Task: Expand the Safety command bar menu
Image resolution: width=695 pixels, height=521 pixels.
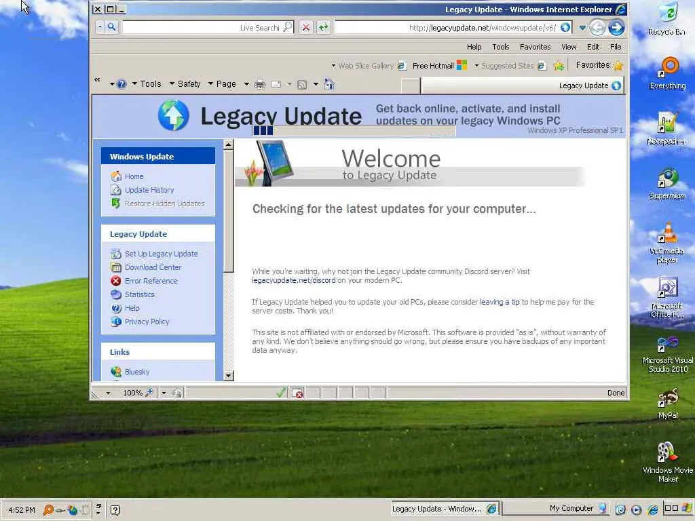Action: coord(185,83)
